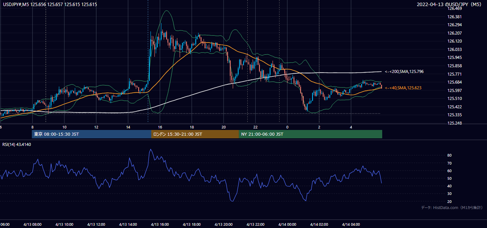
Task: Click the price axis value 126.381
Action: pyautogui.click(x=454, y=17)
